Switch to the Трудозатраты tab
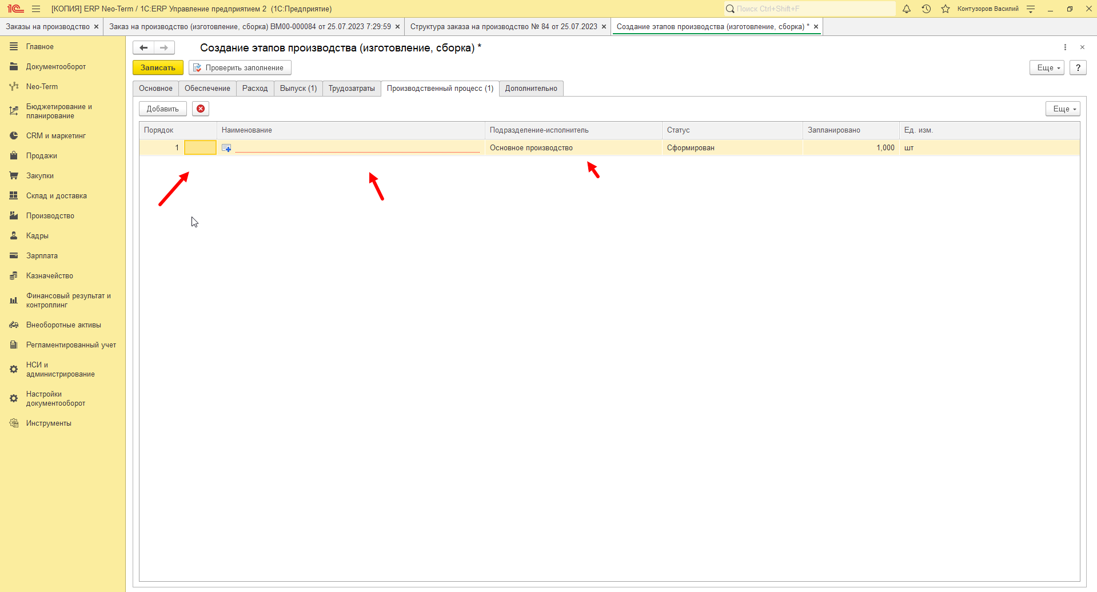The width and height of the screenshot is (1097, 592). tap(352, 89)
